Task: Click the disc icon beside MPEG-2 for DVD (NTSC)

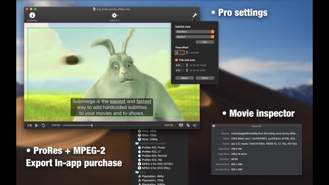Action: point(139,164)
